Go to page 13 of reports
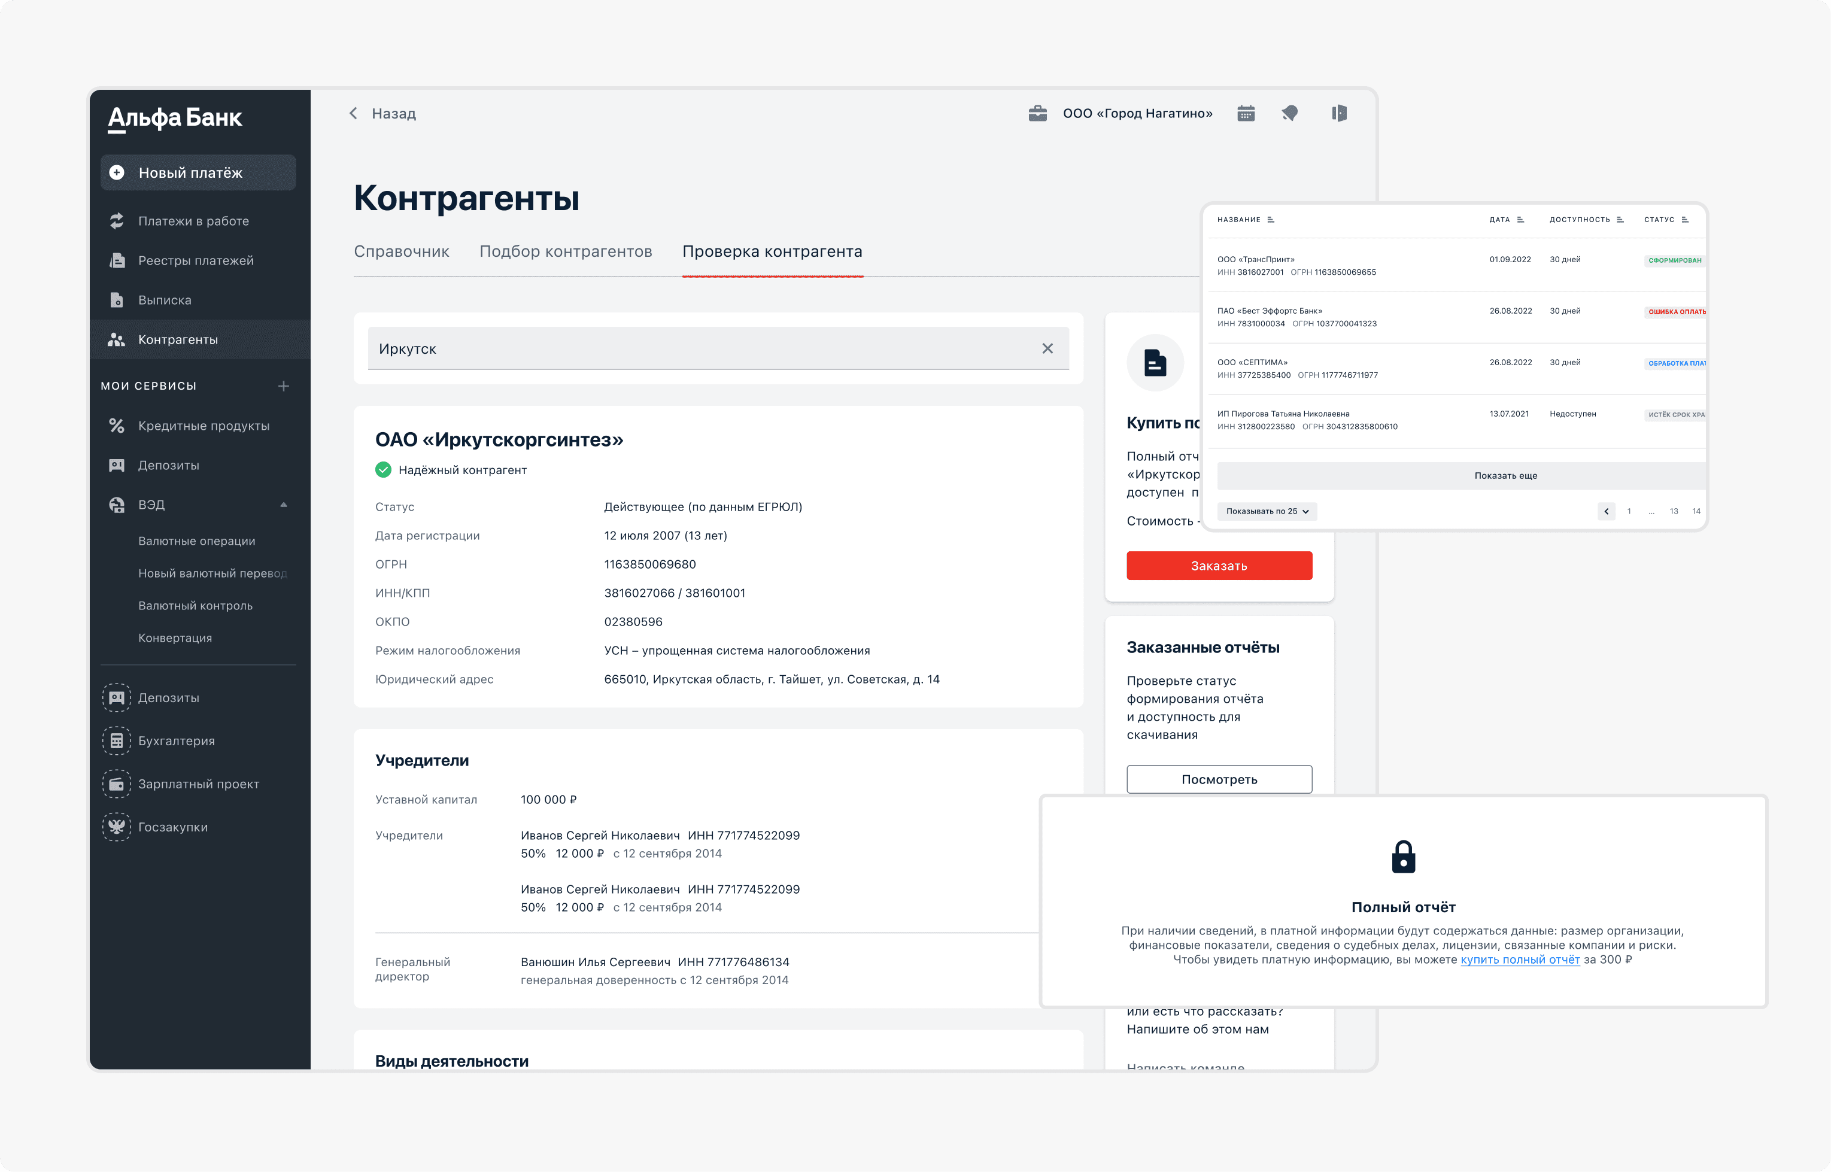The height and width of the screenshot is (1172, 1831). click(x=1674, y=511)
